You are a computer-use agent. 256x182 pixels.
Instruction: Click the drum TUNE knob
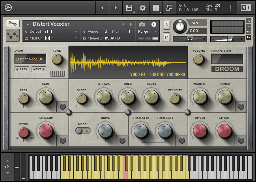tap(57, 59)
